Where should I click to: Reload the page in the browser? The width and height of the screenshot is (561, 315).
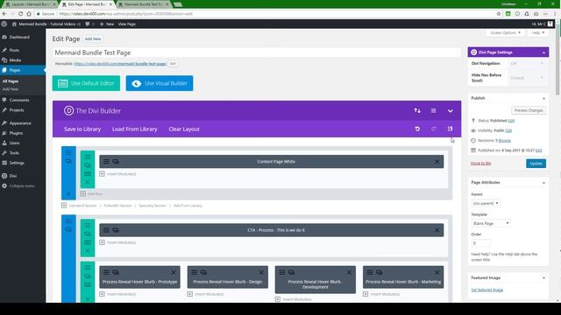point(20,14)
